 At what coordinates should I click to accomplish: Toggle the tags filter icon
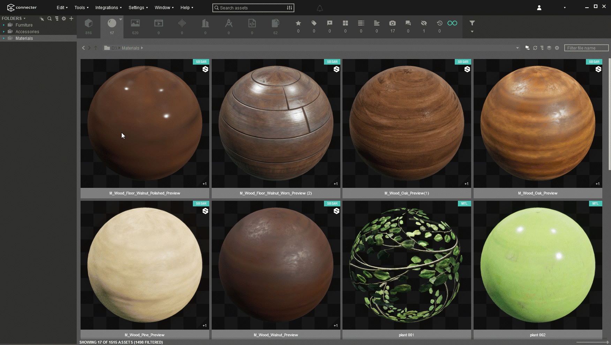(x=314, y=23)
